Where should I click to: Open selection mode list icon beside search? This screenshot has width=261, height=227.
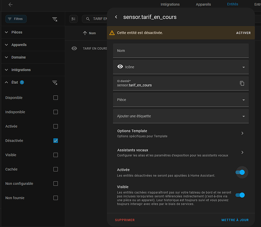click(x=73, y=19)
